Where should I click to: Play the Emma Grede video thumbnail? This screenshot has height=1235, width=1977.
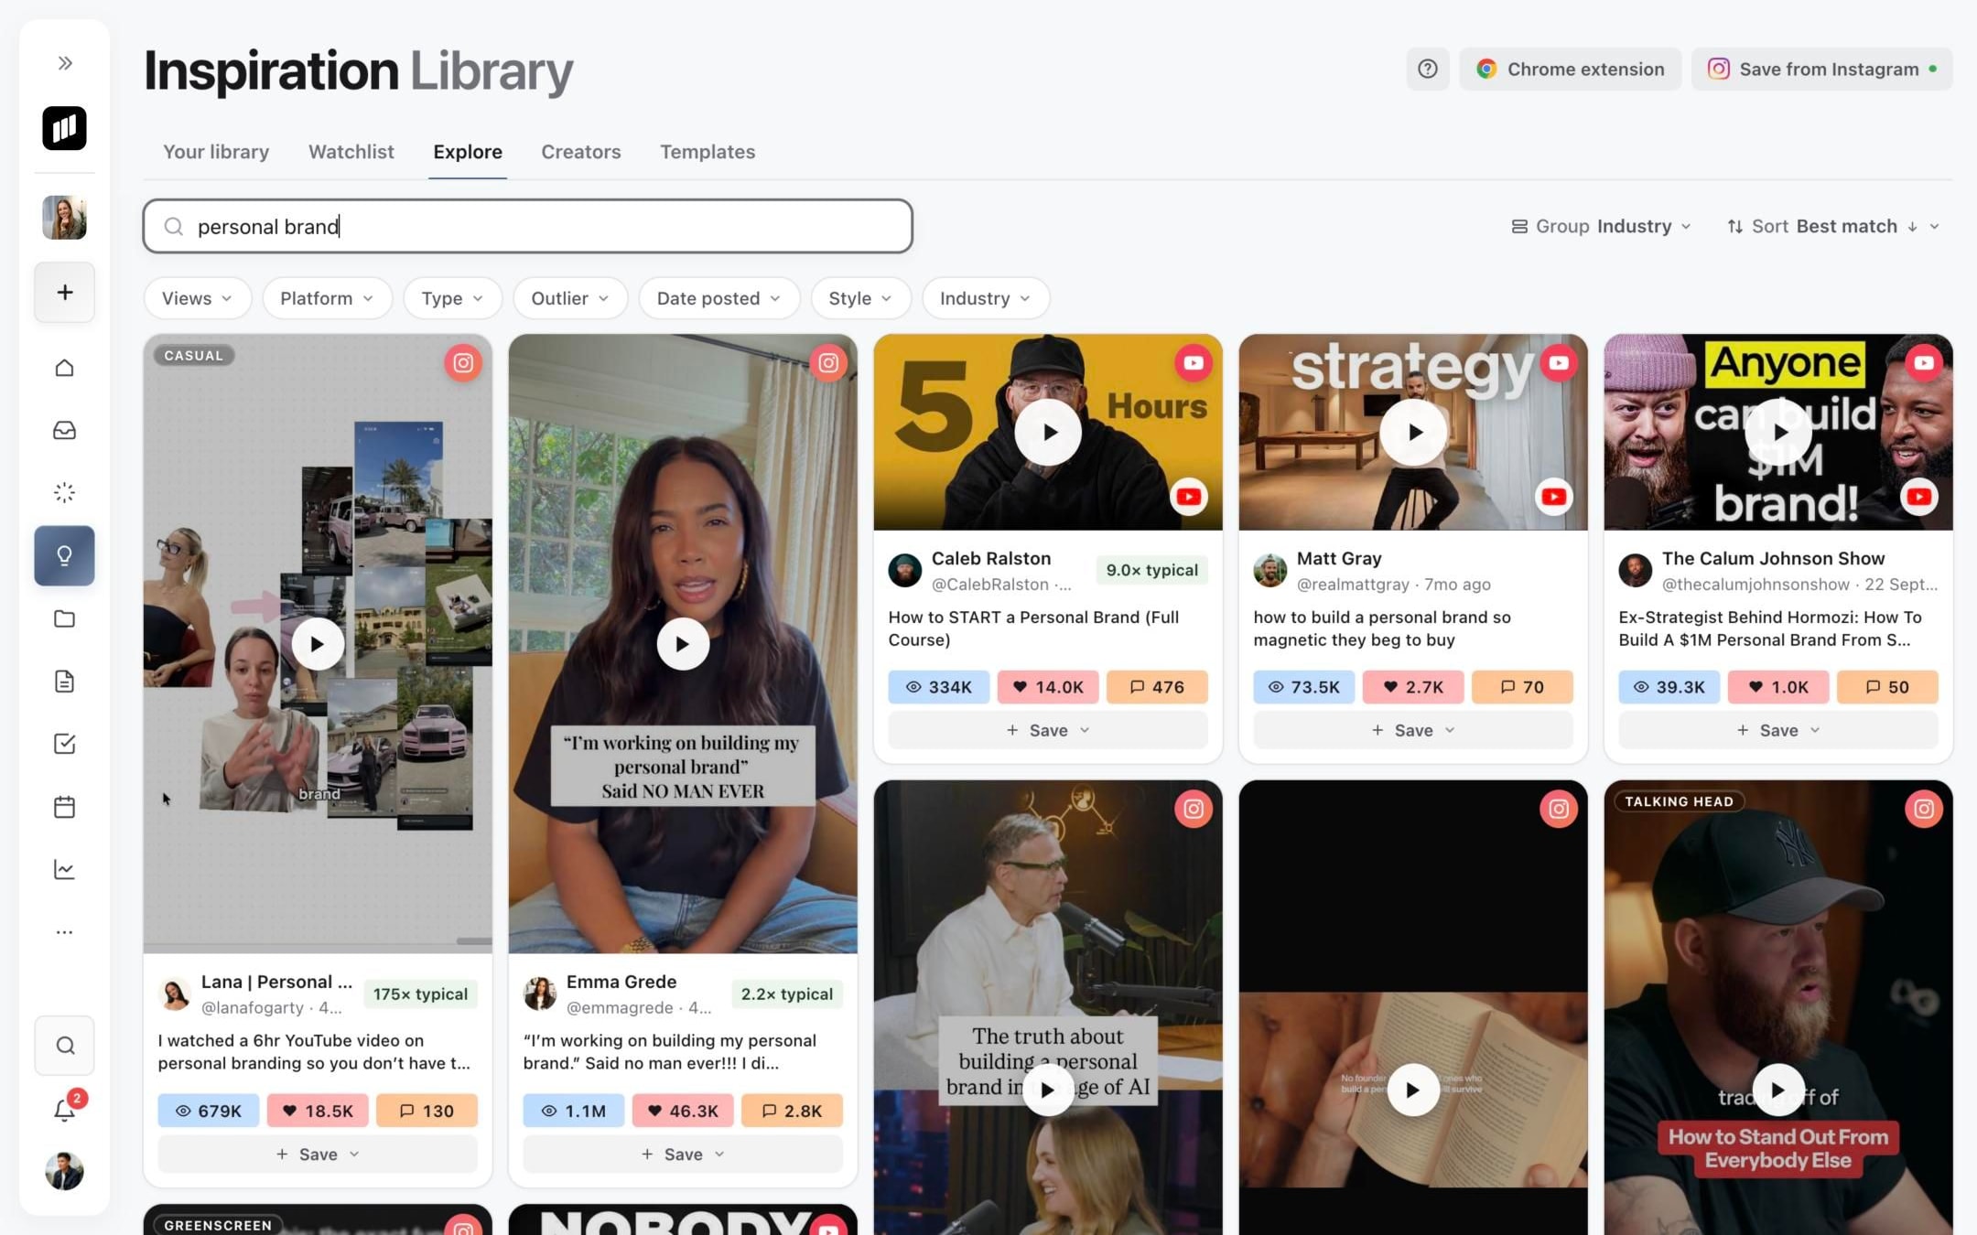click(683, 644)
